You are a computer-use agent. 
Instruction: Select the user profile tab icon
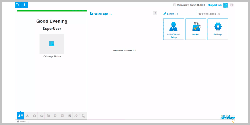[20, 116]
